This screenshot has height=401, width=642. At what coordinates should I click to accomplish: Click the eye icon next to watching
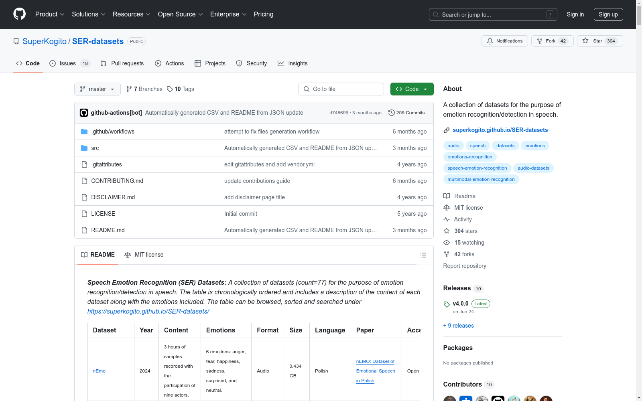click(x=447, y=243)
